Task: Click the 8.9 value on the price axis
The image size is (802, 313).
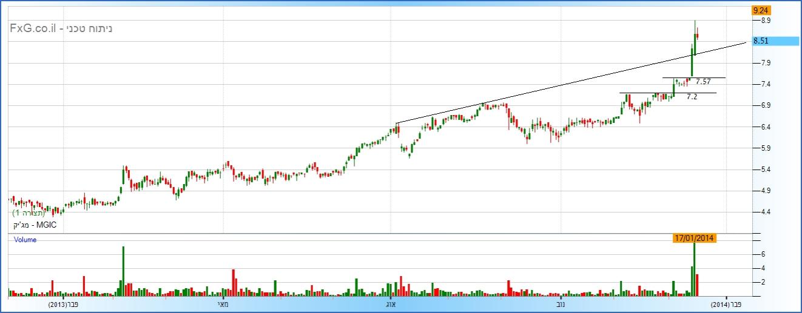Action: [761, 21]
